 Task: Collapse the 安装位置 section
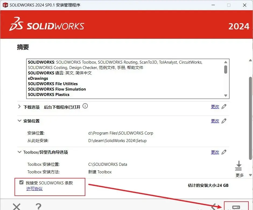(x=19, y=121)
